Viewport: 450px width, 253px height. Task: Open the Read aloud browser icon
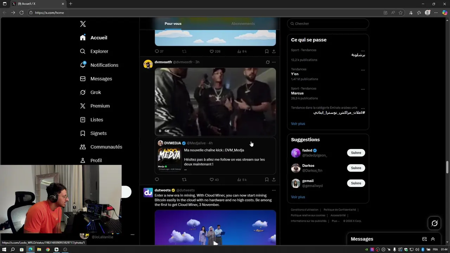click(393, 13)
